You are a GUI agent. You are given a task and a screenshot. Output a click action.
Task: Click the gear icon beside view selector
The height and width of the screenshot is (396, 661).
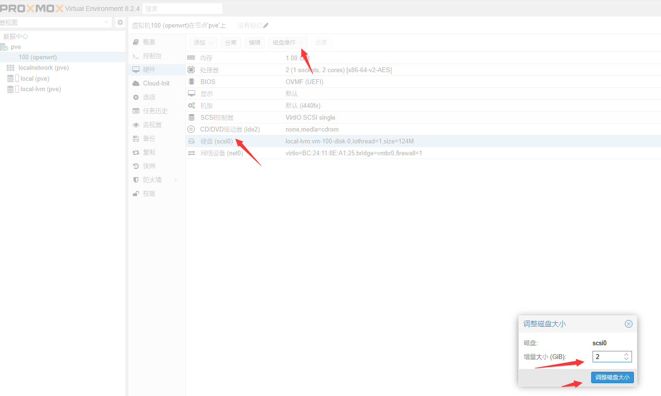point(120,22)
